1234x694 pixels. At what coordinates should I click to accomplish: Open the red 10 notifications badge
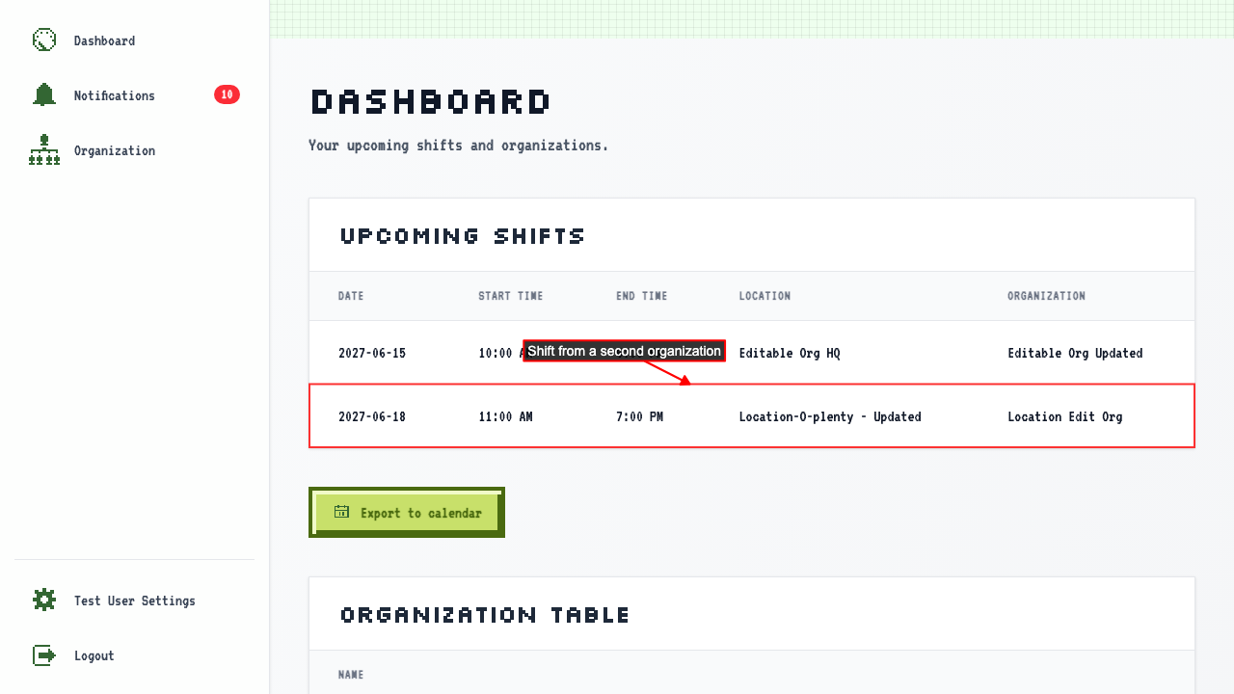click(x=227, y=94)
